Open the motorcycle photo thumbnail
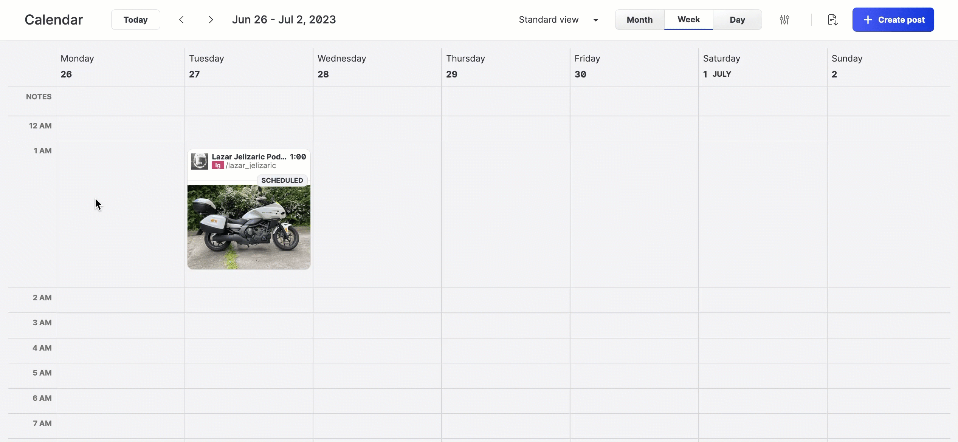 coord(249,227)
